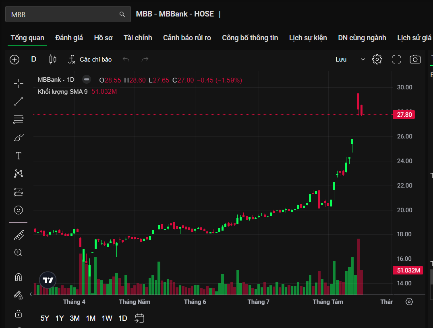Open the Lịch sự kiện tab
Image resolution: width=433 pixels, height=328 pixels.
(x=308, y=38)
